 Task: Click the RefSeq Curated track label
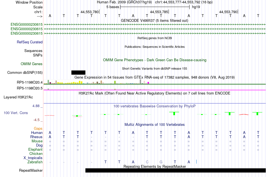coord(30,42)
